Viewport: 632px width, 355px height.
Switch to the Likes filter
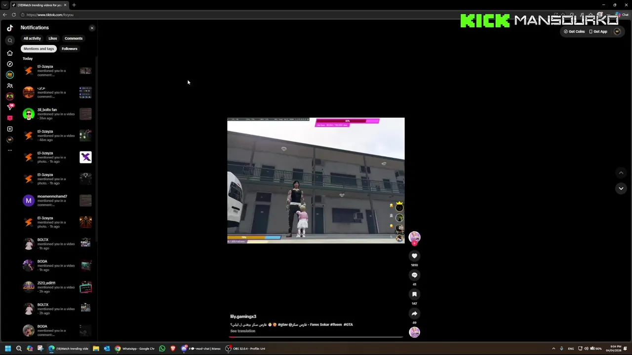pos(53,38)
